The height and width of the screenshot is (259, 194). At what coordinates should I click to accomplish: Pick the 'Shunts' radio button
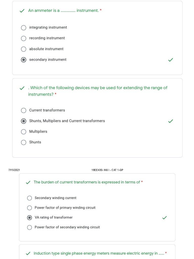pos(23,142)
